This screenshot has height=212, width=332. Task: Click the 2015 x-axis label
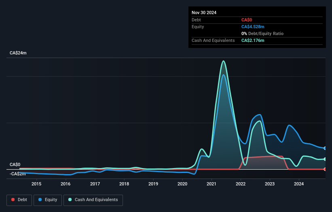tap(36, 184)
